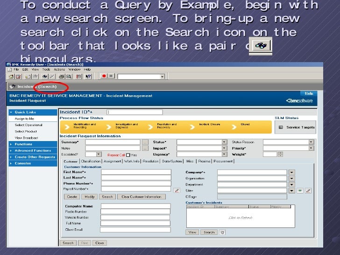Viewport: 340px width, 255px height.
Task: Click the Home page toolbar icon
Action: click(11, 76)
